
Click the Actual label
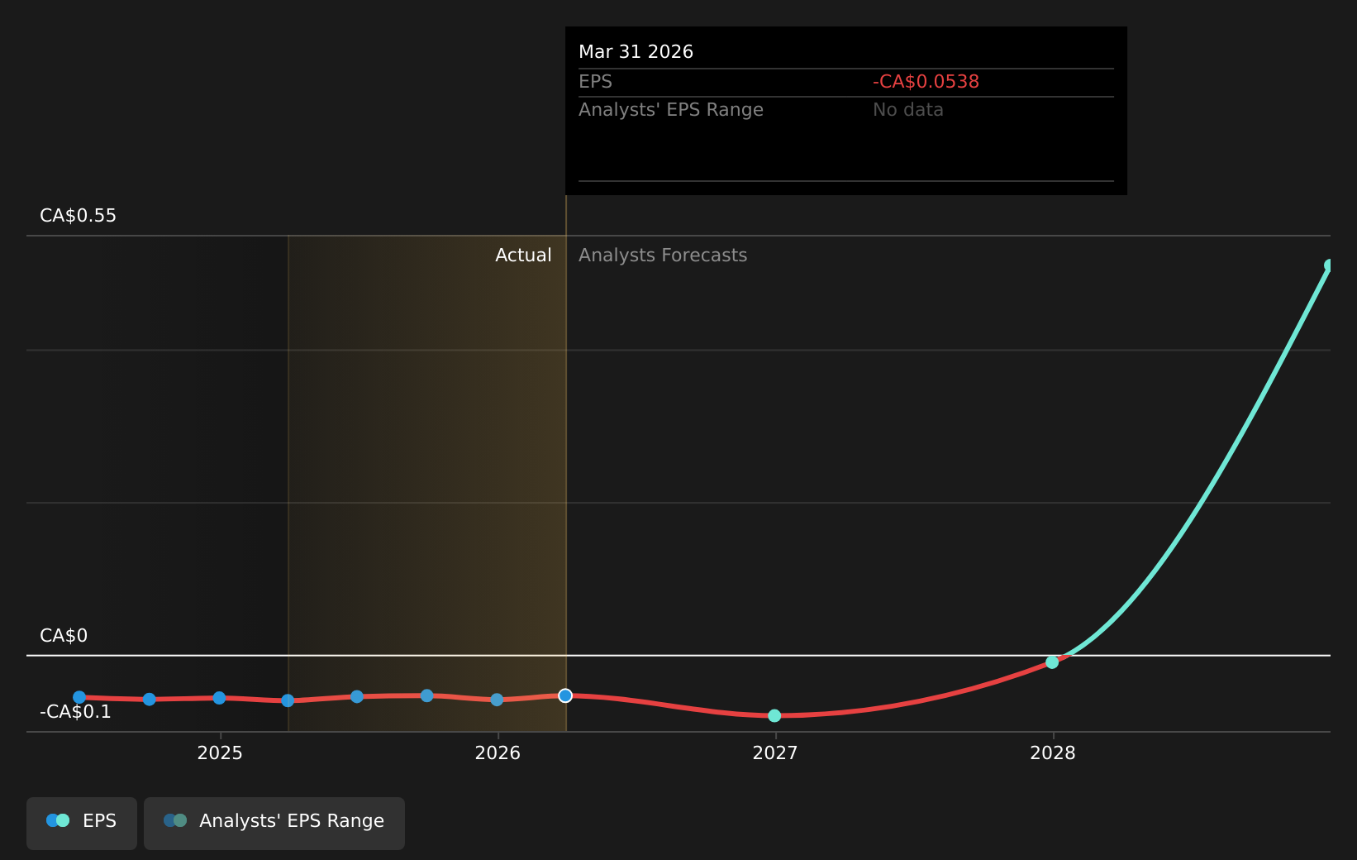click(523, 256)
